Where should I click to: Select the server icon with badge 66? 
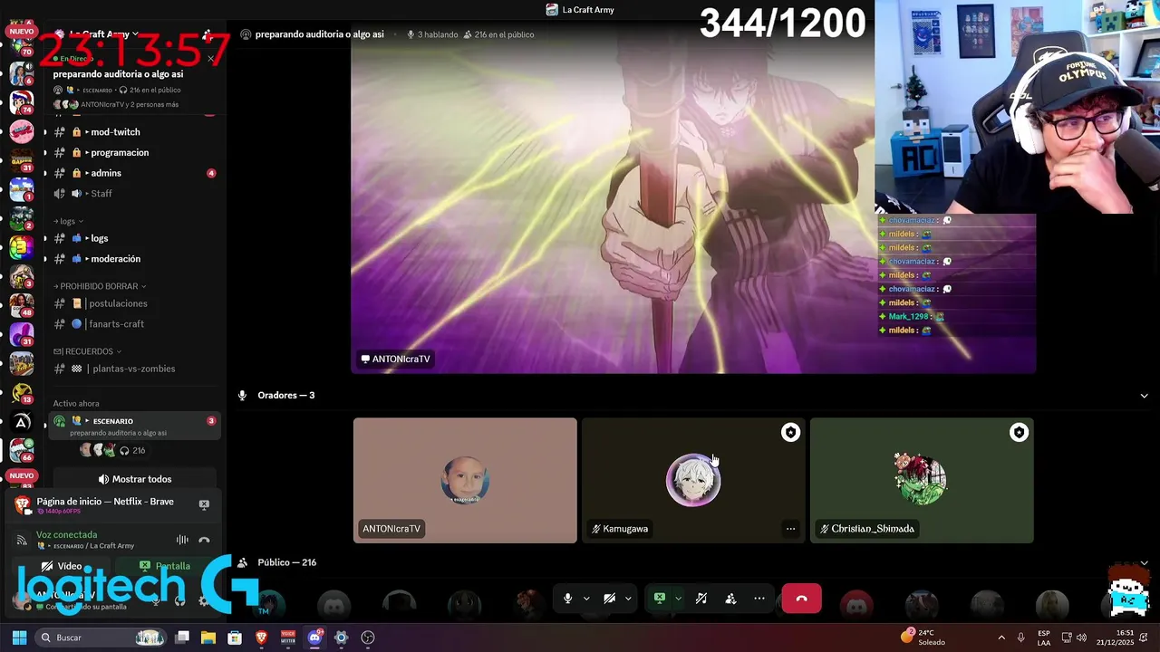[21, 449]
